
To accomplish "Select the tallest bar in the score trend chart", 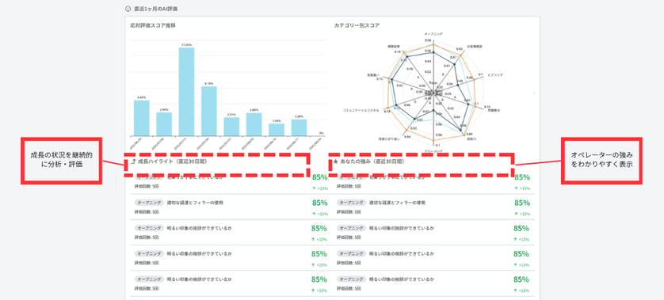I will [x=186, y=91].
